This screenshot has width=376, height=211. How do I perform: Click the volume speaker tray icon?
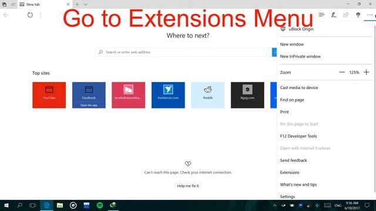[317, 206]
